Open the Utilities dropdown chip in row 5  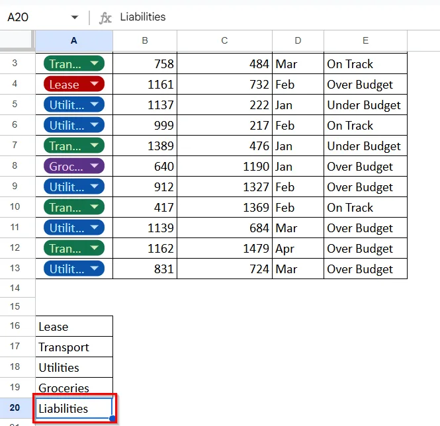(x=74, y=105)
